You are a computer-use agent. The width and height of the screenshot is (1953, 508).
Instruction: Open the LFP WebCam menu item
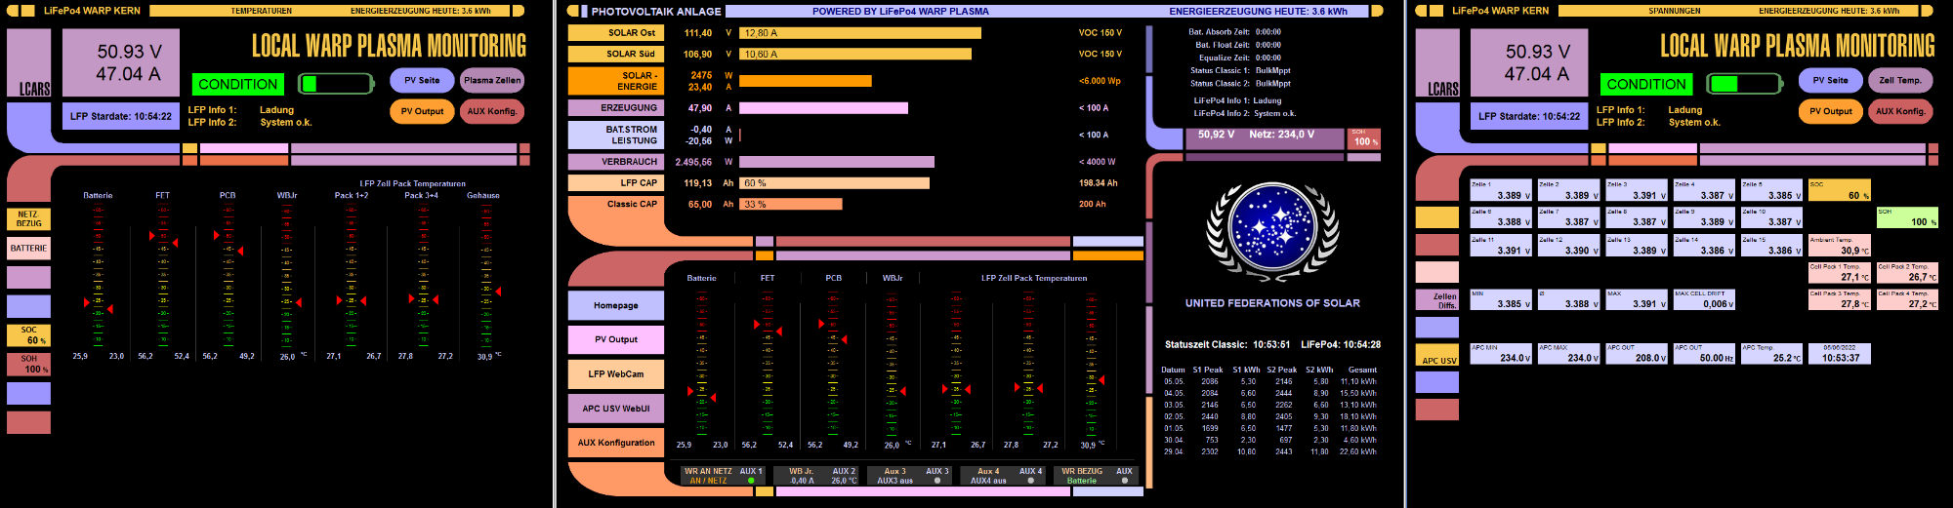click(615, 373)
